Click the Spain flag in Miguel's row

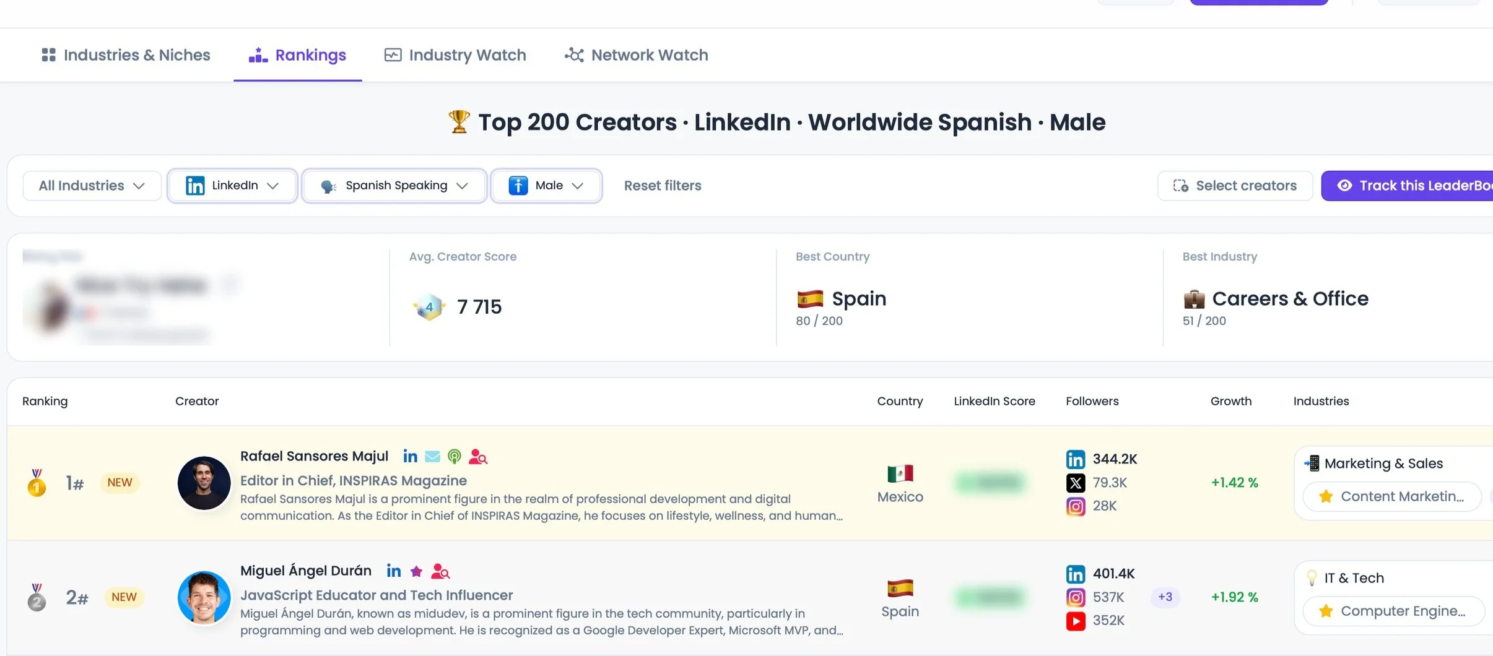click(900, 588)
